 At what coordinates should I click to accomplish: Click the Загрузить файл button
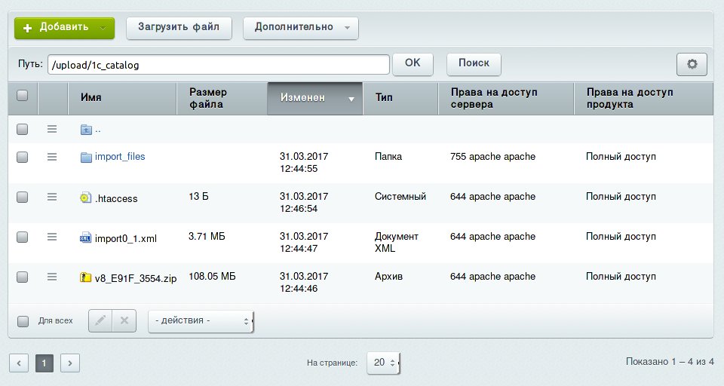click(x=179, y=28)
